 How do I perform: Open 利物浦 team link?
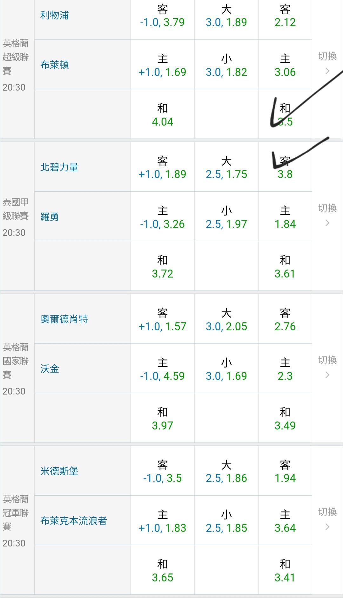[54, 15]
